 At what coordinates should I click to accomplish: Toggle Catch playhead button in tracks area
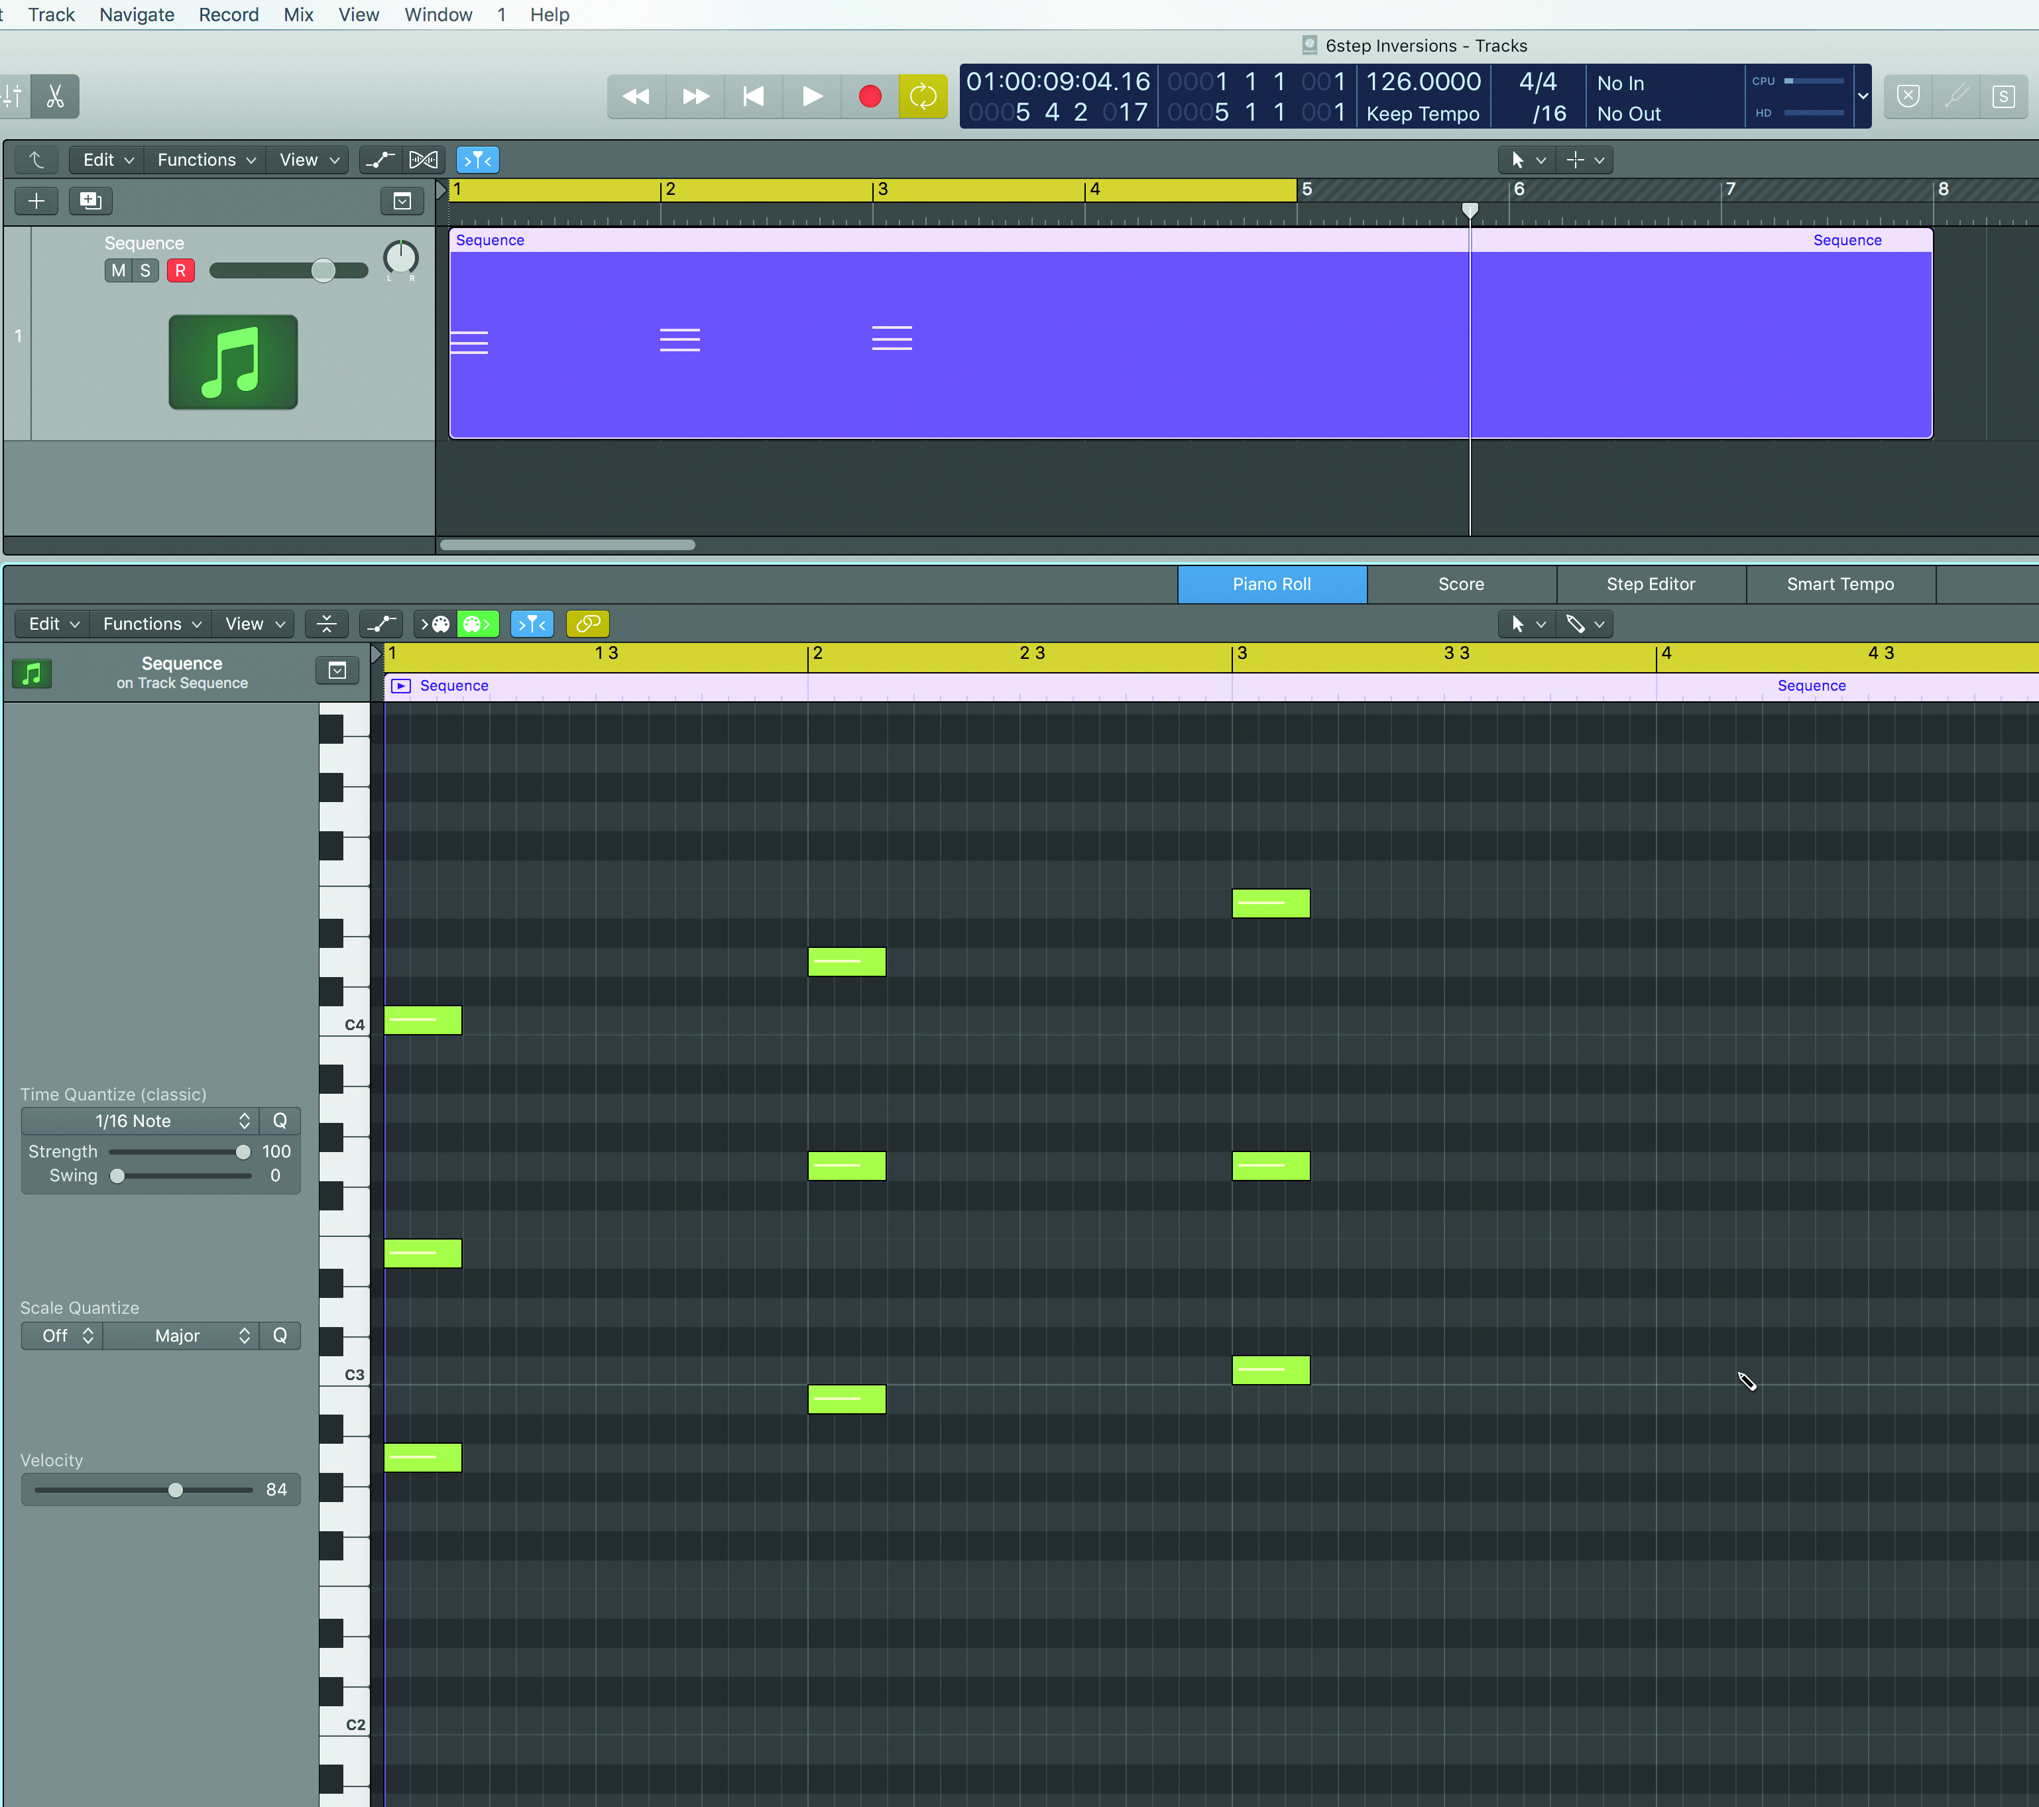pyautogui.click(x=478, y=160)
